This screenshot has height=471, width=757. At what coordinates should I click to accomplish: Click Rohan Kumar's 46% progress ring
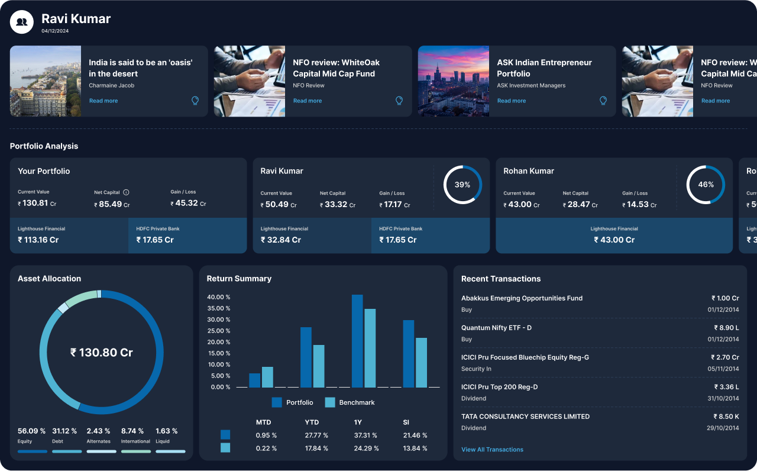[x=706, y=185]
